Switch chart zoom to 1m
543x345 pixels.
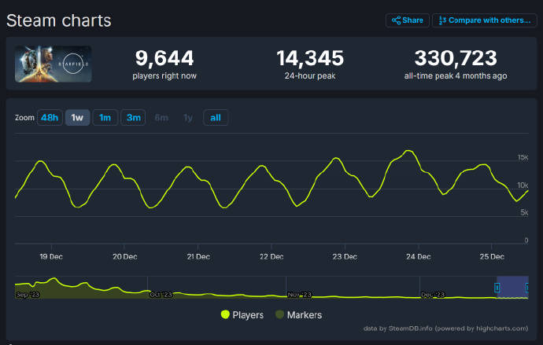click(x=105, y=118)
